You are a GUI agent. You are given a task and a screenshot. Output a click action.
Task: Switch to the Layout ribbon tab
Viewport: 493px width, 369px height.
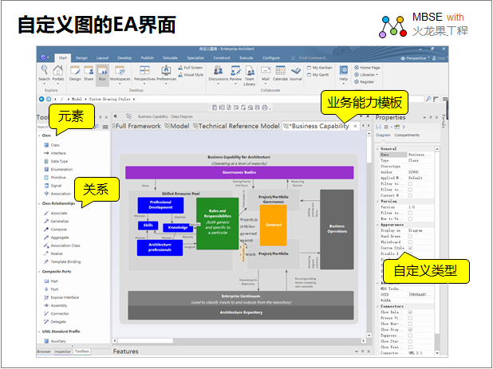pyautogui.click(x=102, y=58)
